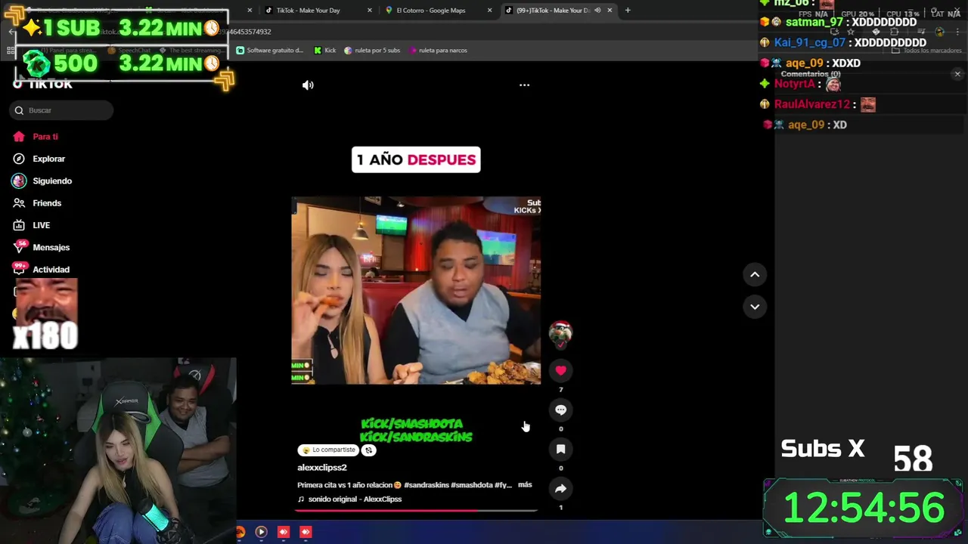Screen dimensions: 968x544
Task: Click the repost arrows icon
Action: (369, 450)
